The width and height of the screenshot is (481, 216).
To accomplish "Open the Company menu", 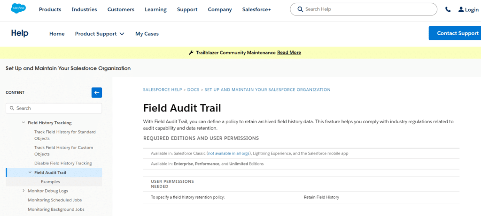I will pos(220,9).
